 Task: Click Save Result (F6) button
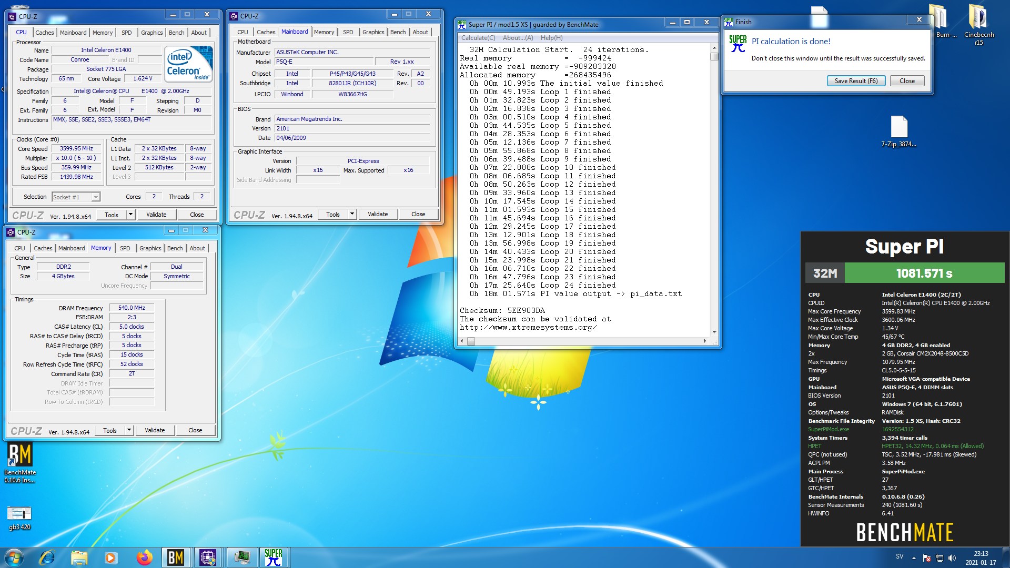[x=856, y=81]
